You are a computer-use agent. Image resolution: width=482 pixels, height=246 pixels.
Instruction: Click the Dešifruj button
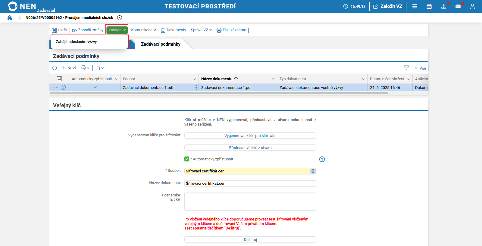pos(250,239)
